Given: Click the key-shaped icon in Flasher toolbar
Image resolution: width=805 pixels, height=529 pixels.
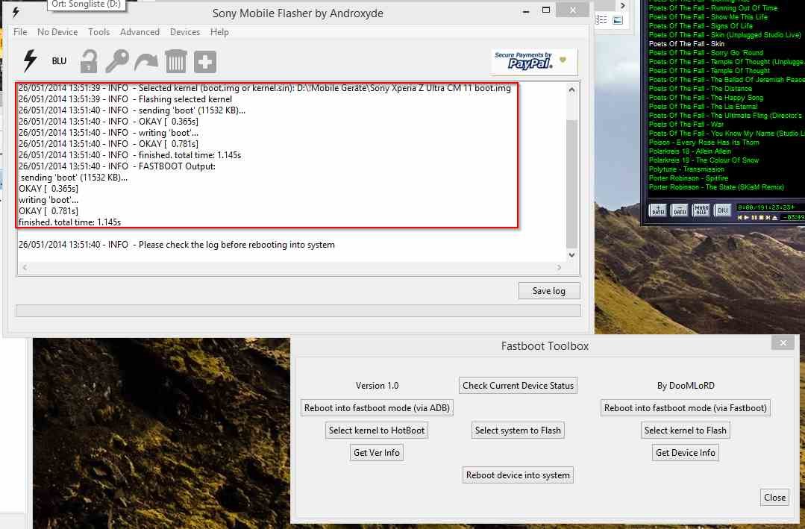Looking at the screenshot, I should [x=117, y=61].
